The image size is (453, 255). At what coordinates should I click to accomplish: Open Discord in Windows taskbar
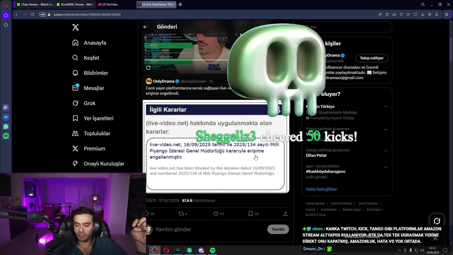[201, 250]
